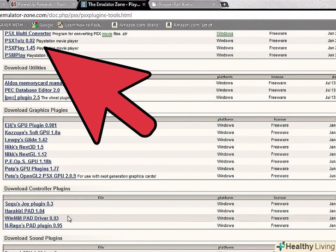Screen dimensions: 336x252
Task: Open the SAVER WITH bookmark
Action: 14,25
